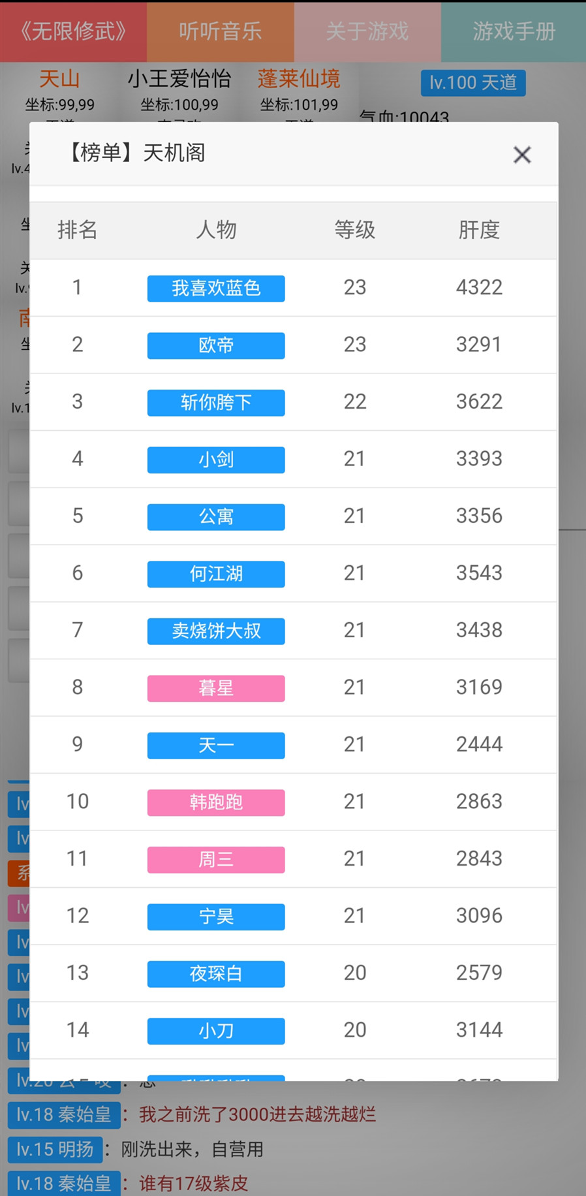The width and height of the screenshot is (586, 1196).
Task: Tap the pink 暮星 player tag
Action: [216, 688]
